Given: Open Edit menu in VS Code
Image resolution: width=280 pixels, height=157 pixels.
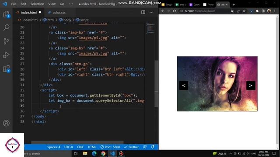Looking at the screenshot, I should coord(23,4).
